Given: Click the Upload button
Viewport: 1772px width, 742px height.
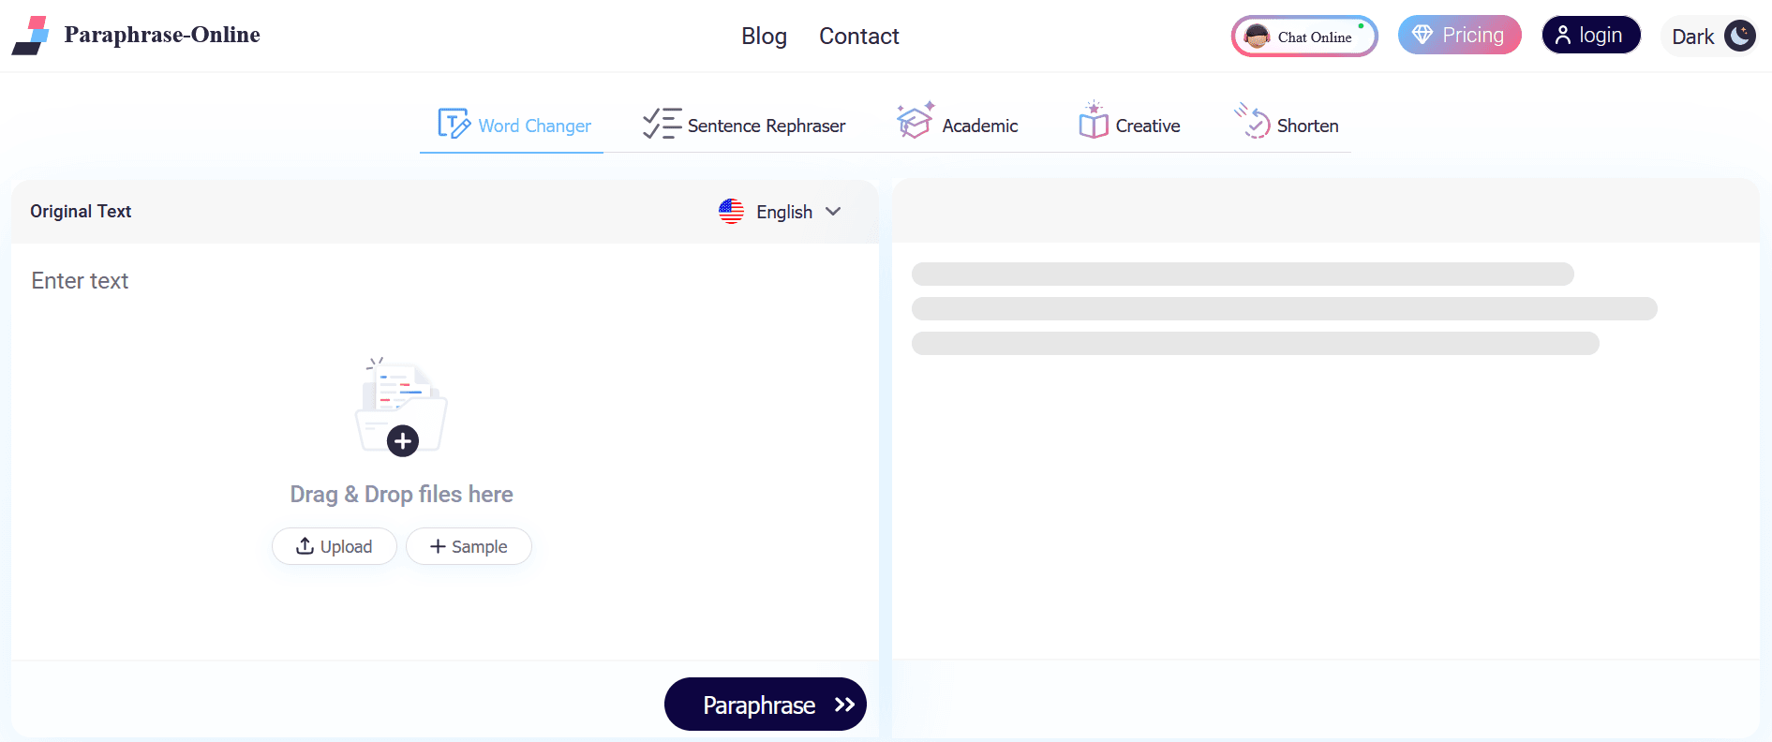Looking at the screenshot, I should [335, 546].
